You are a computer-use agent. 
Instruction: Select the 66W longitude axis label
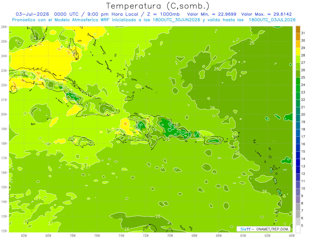[219, 235]
